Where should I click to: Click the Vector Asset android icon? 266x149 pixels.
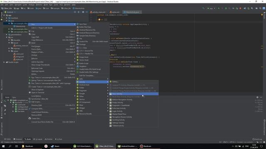(x=78, y=60)
